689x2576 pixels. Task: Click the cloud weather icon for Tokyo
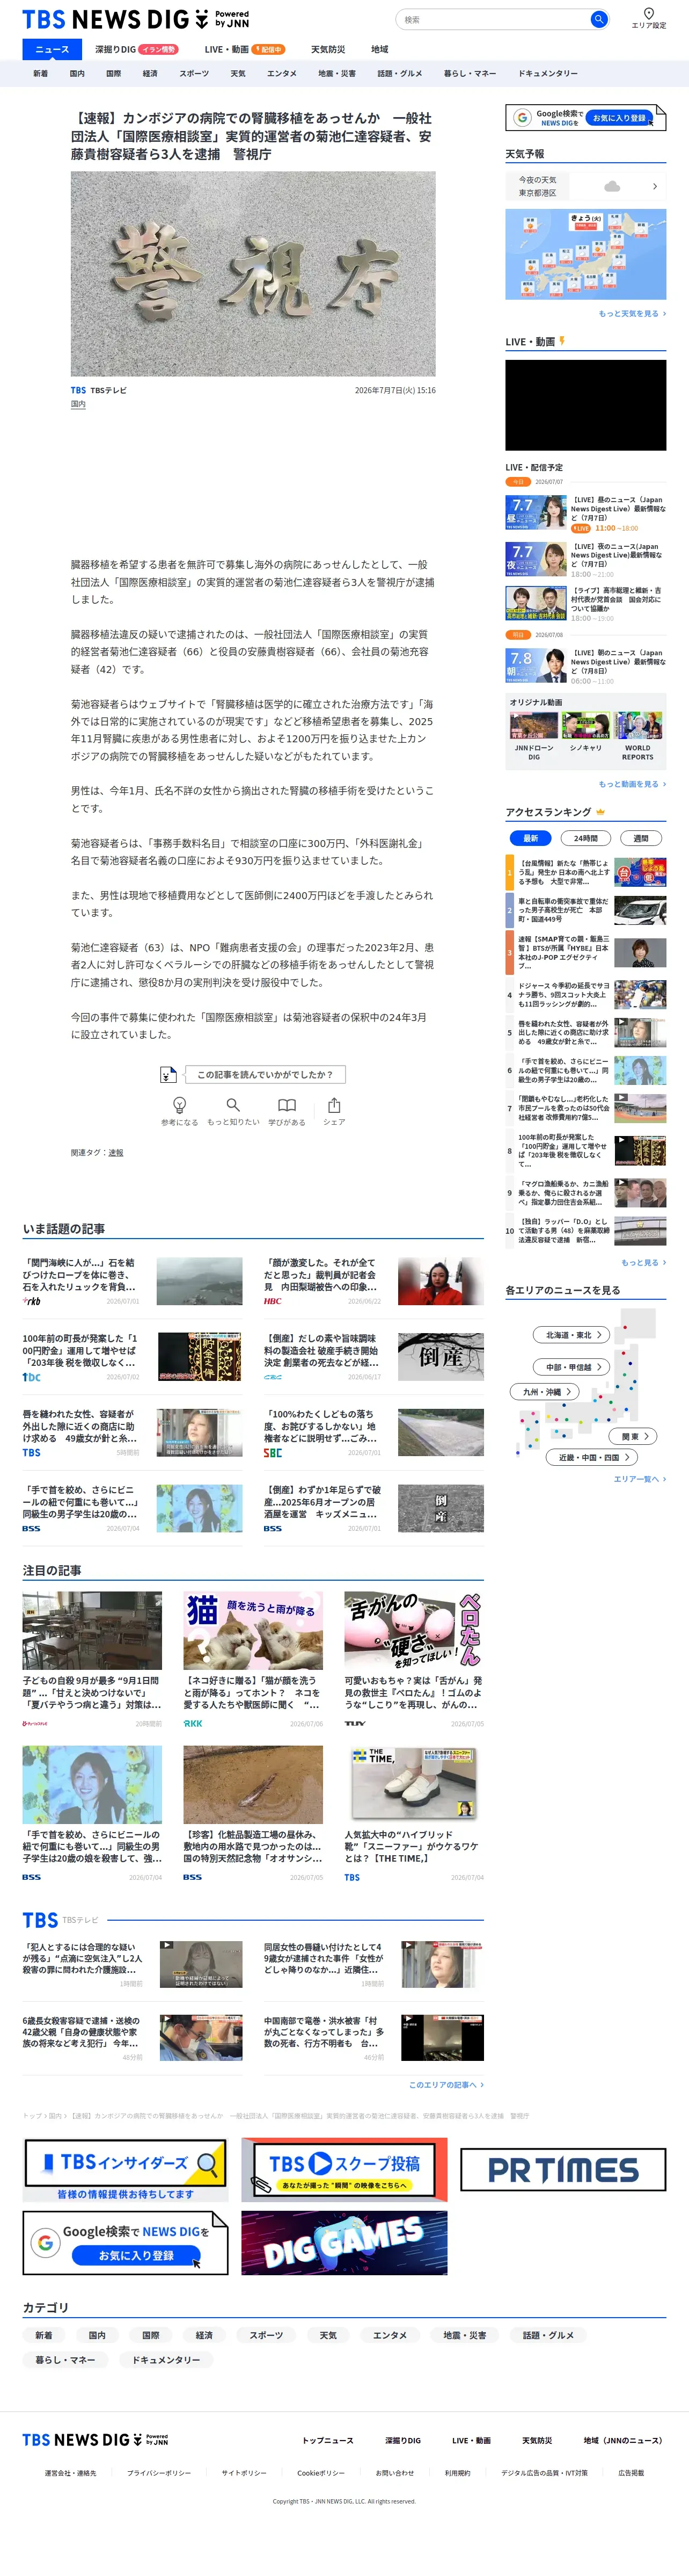click(x=612, y=186)
